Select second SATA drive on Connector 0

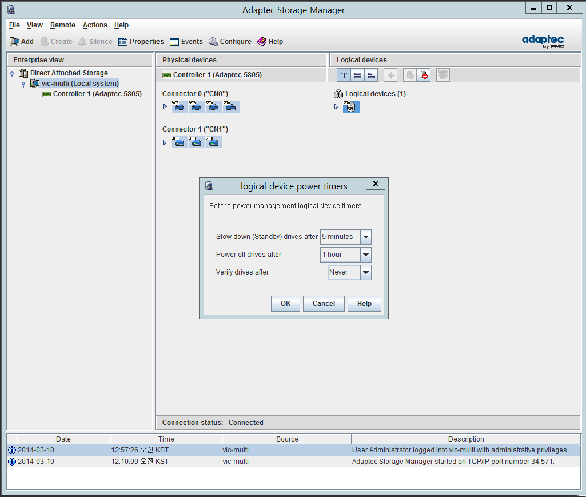click(197, 106)
